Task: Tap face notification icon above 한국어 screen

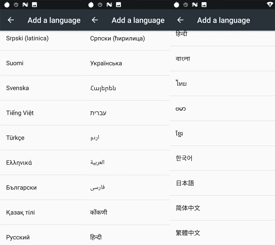Action: pos(185,5)
